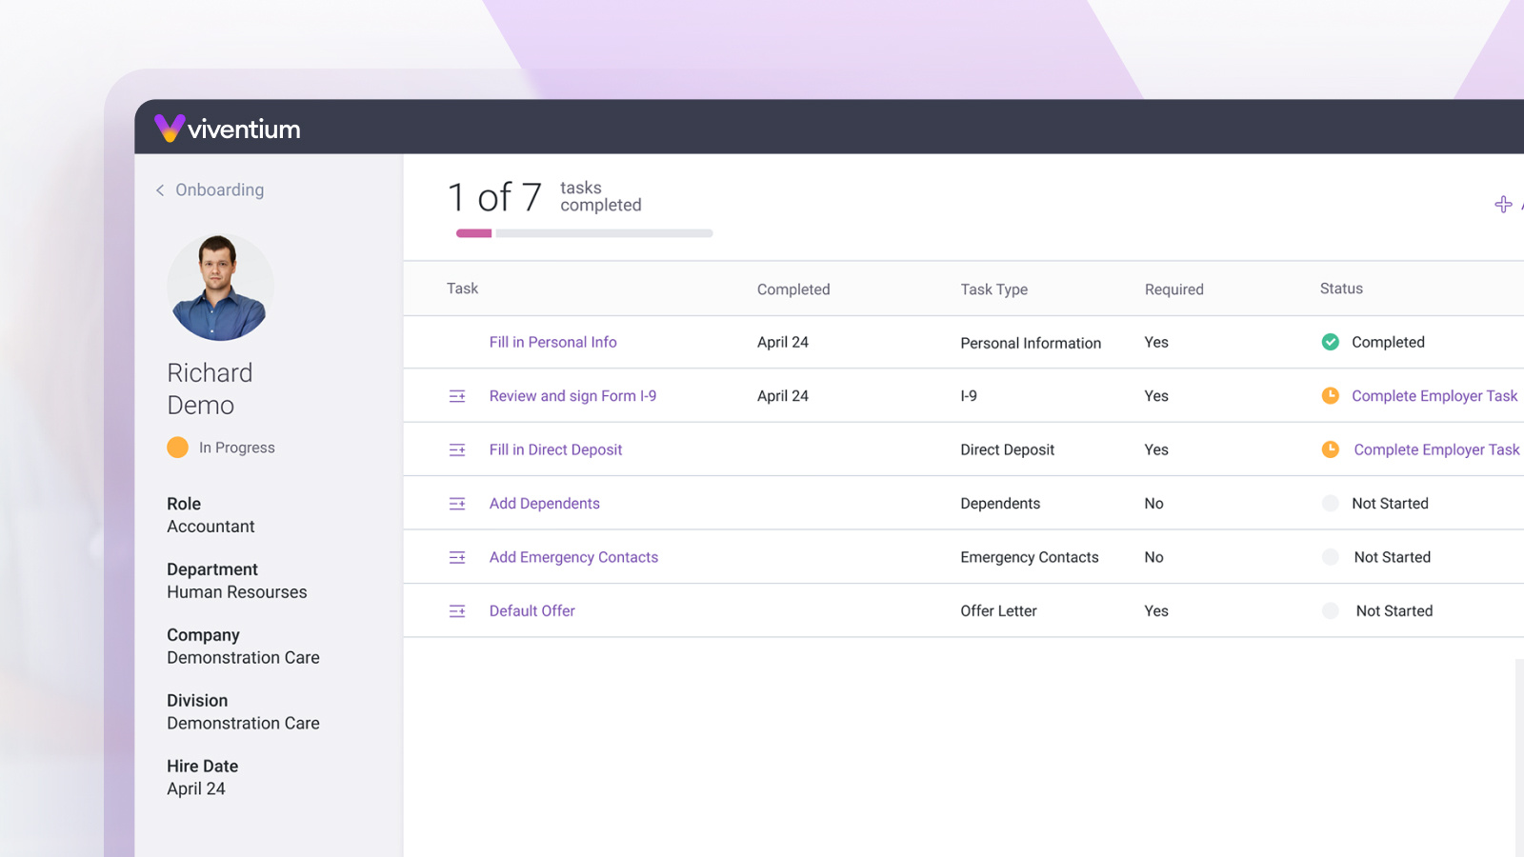The width and height of the screenshot is (1524, 857).
Task: Select the Status column header
Action: tap(1340, 289)
